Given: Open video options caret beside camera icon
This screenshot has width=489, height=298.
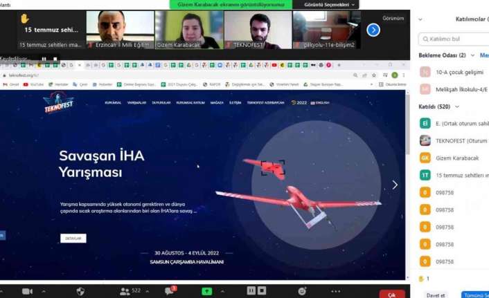Looking at the screenshot, I should tap(44, 292).
